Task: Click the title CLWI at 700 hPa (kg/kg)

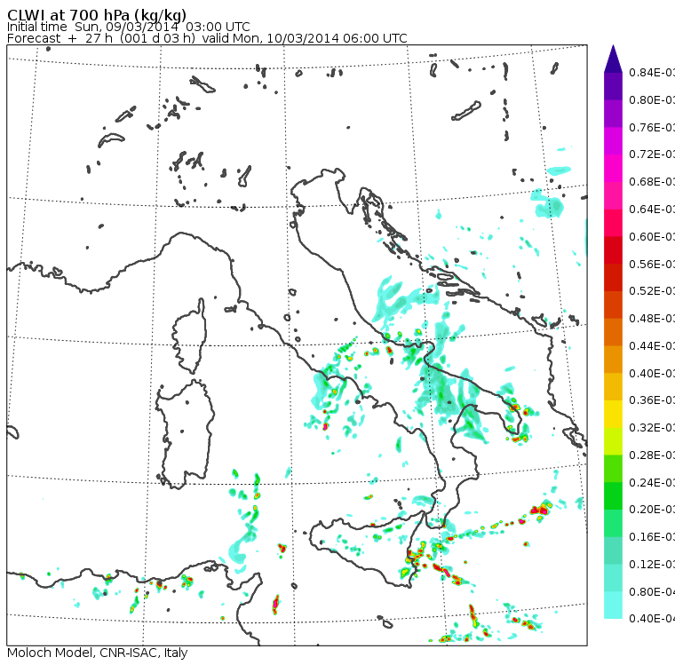Action: (x=97, y=14)
